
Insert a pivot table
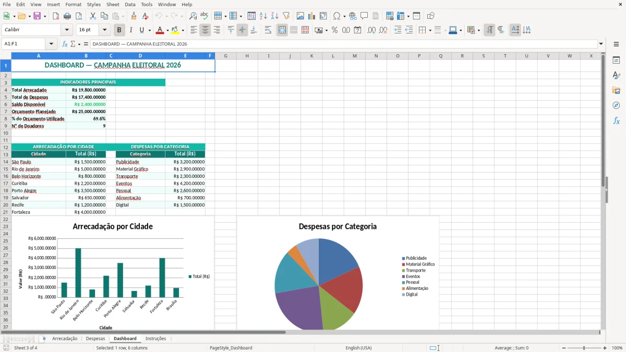pyautogui.click(x=323, y=16)
